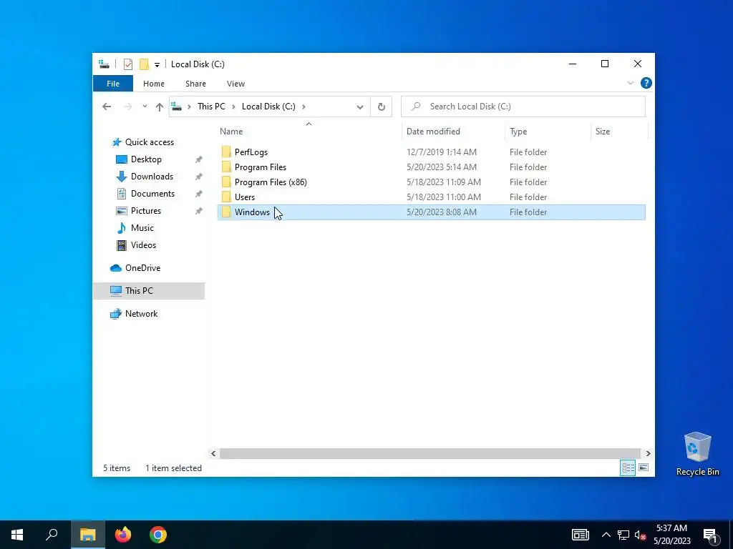Open Music in the navigation pane
Viewport: 733px width, 549px height.
coord(142,228)
